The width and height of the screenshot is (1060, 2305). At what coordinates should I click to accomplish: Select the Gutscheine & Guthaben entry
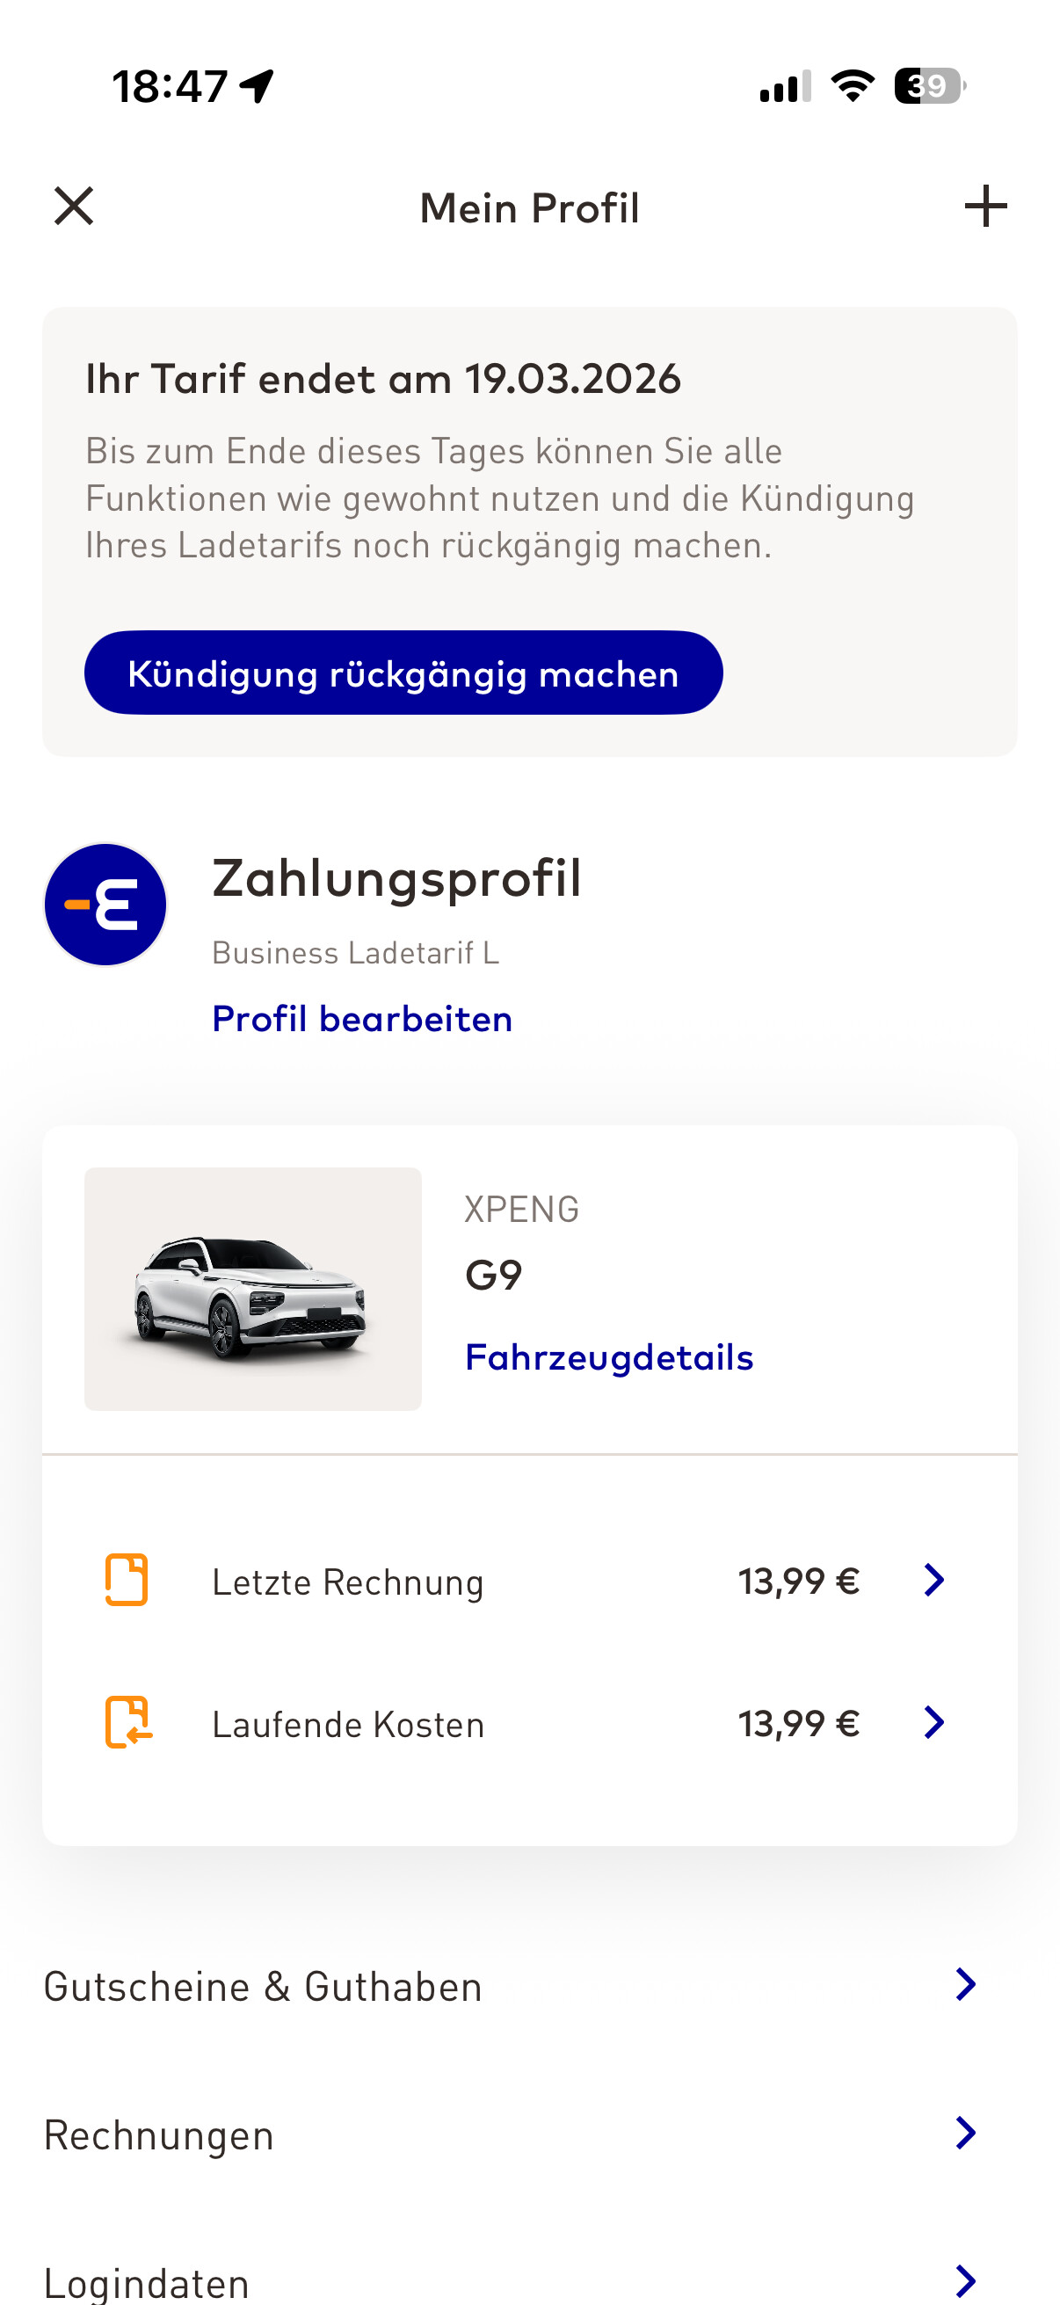coord(263,1987)
